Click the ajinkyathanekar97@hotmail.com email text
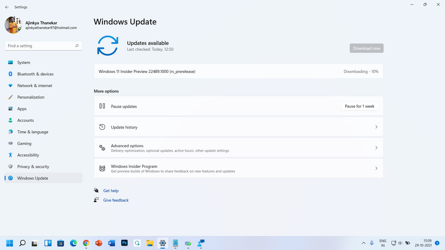 click(51, 28)
